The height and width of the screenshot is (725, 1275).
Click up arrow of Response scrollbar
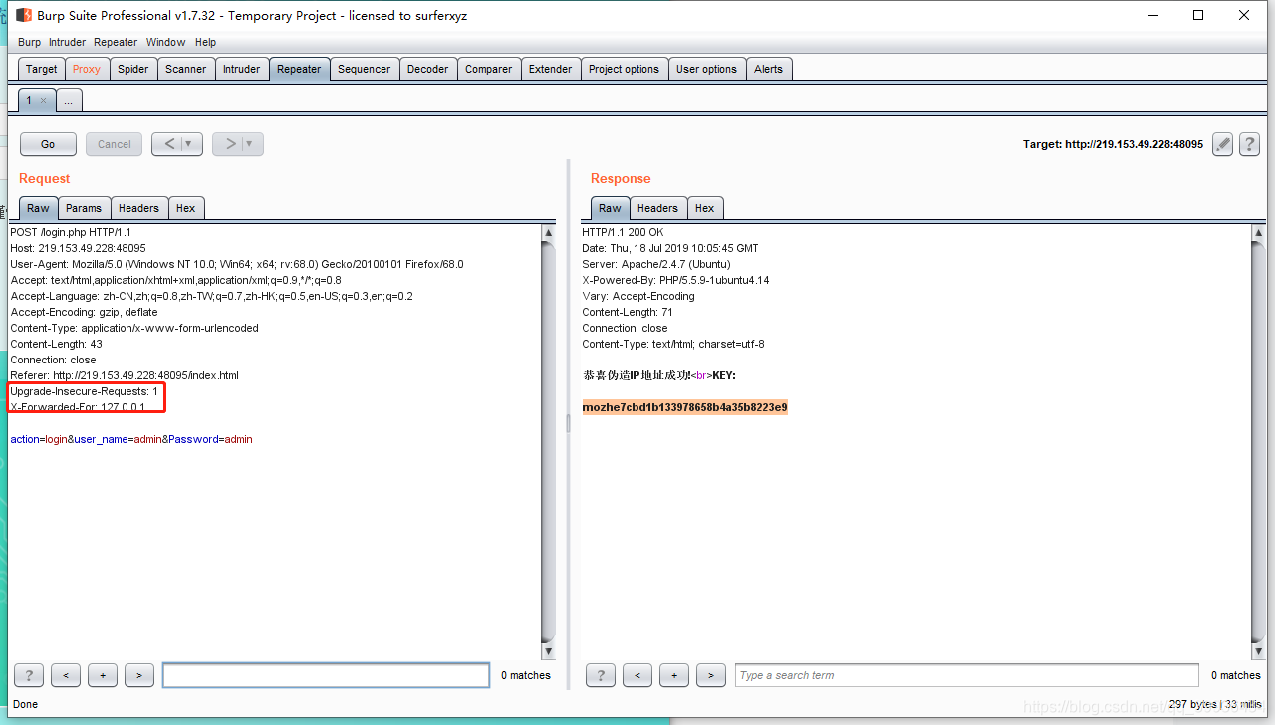[1257, 232]
